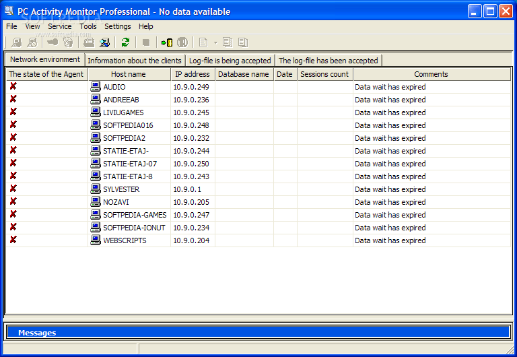517x357 pixels.
Task: Click the computer icon beside SOFTPEDIA016
Action: pyautogui.click(x=96, y=125)
